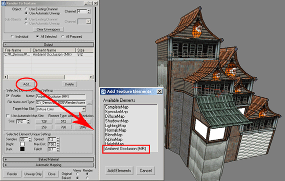Click the Clear Unwrappers button
This screenshot has height=181, width=285.
(48, 29)
